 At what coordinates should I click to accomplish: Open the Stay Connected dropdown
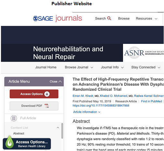click(146, 67)
